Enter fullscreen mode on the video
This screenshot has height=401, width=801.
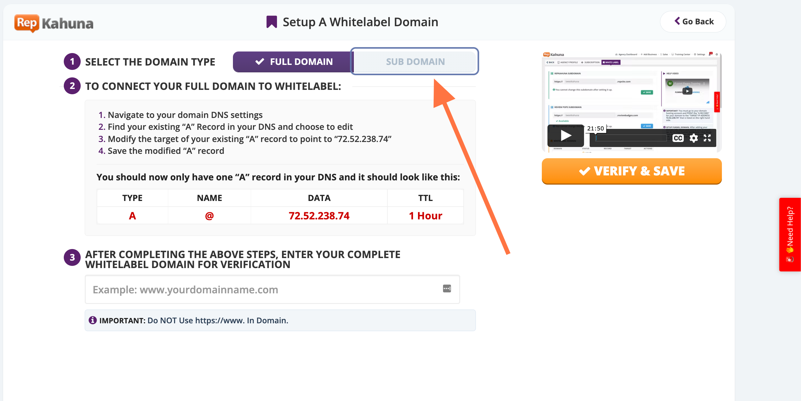coord(707,138)
